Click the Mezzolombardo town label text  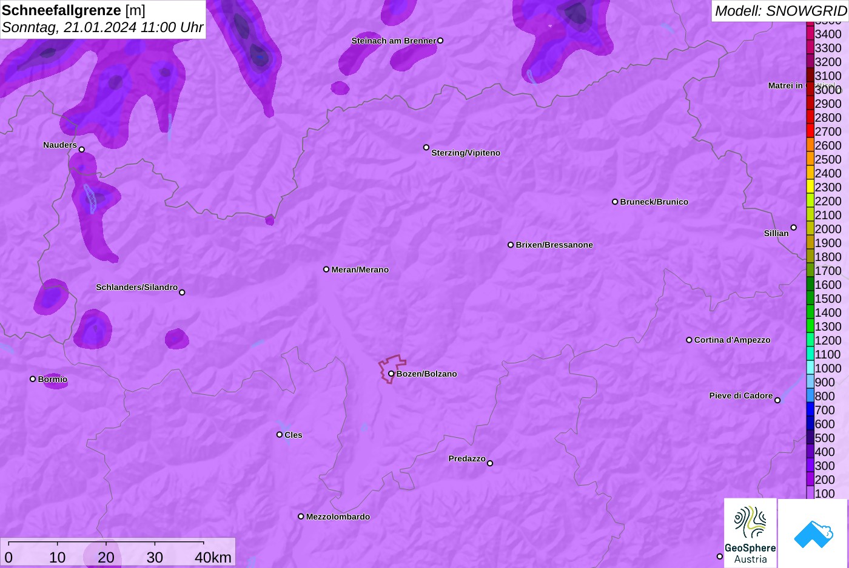point(338,517)
